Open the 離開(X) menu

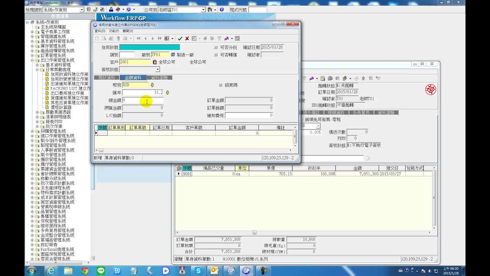(x=128, y=31)
